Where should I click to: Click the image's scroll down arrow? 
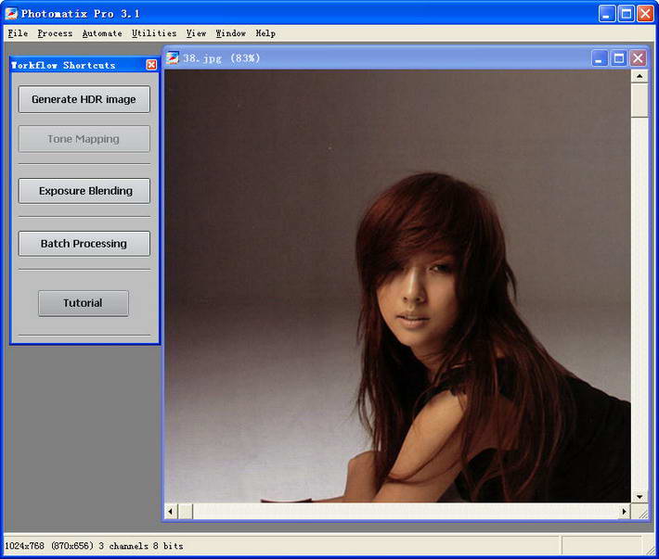click(639, 497)
